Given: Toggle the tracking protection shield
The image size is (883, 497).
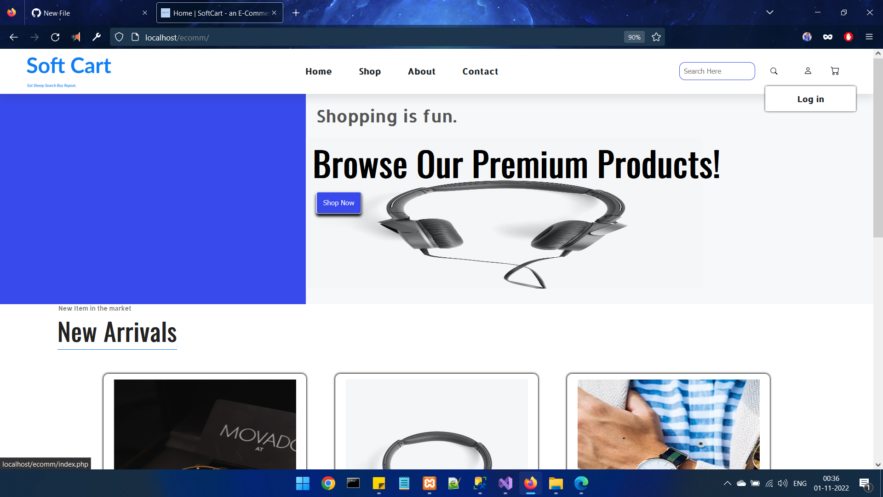Looking at the screenshot, I should [119, 37].
